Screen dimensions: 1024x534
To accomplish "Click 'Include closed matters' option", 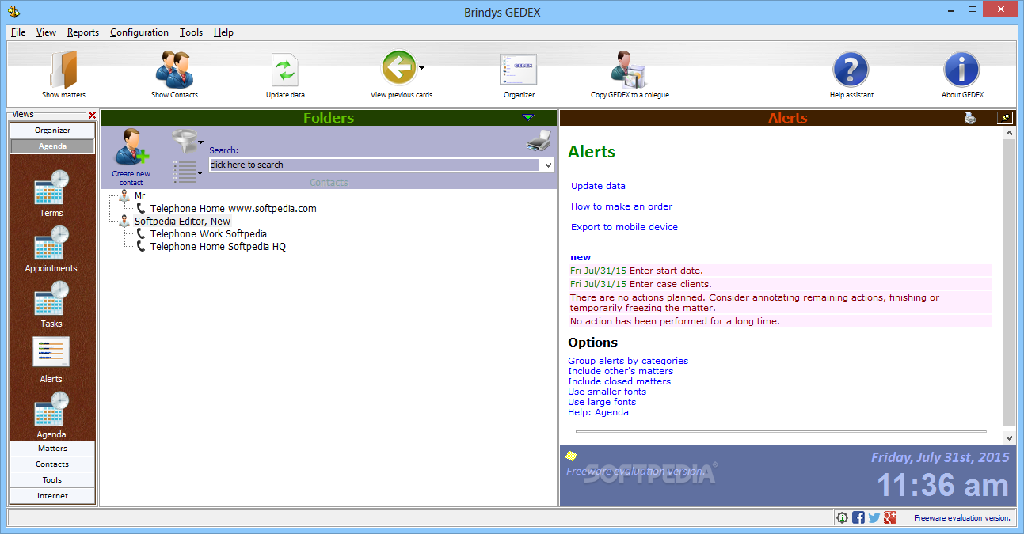I will point(619,381).
